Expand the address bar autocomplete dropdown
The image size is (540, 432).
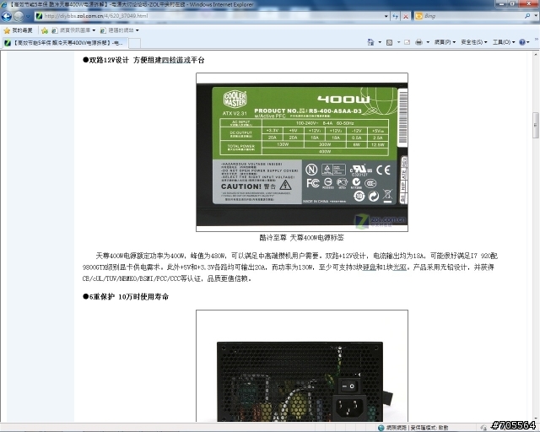(x=386, y=16)
